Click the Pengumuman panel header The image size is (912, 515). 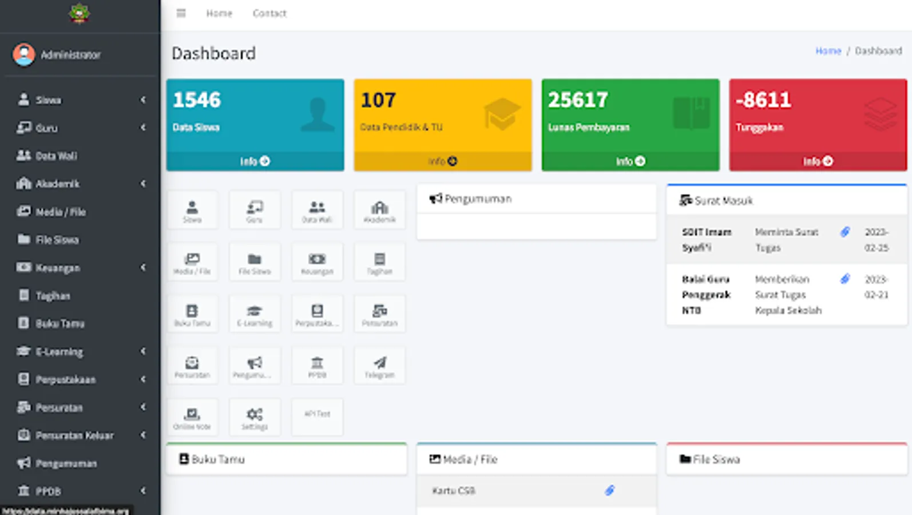537,199
